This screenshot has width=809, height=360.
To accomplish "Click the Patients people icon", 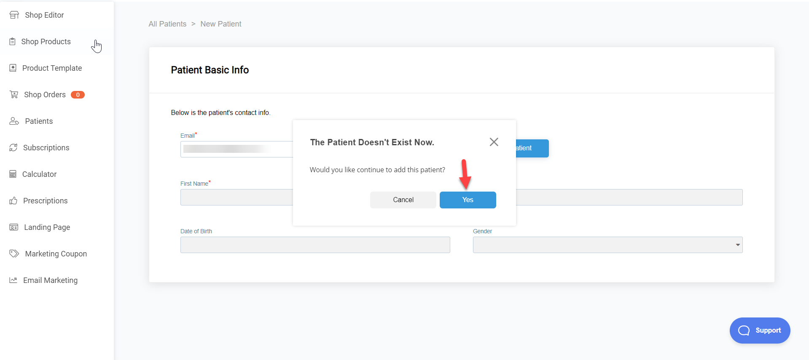I will click(14, 121).
